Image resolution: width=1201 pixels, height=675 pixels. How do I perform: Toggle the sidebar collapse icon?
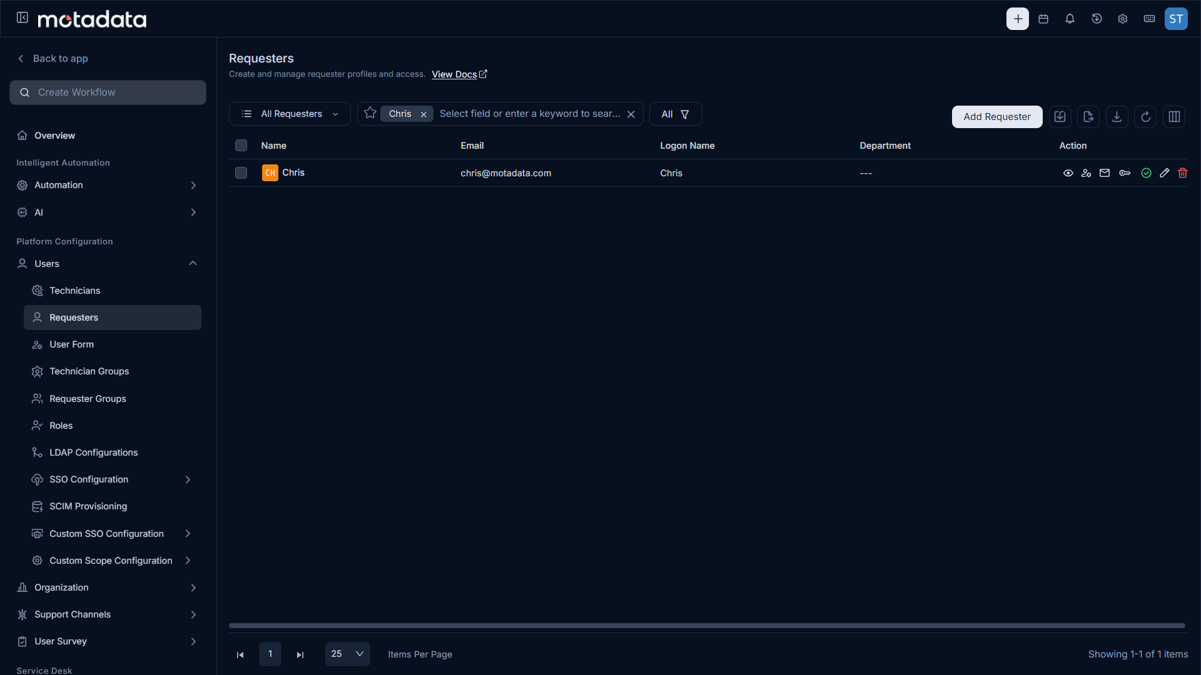(x=23, y=17)
